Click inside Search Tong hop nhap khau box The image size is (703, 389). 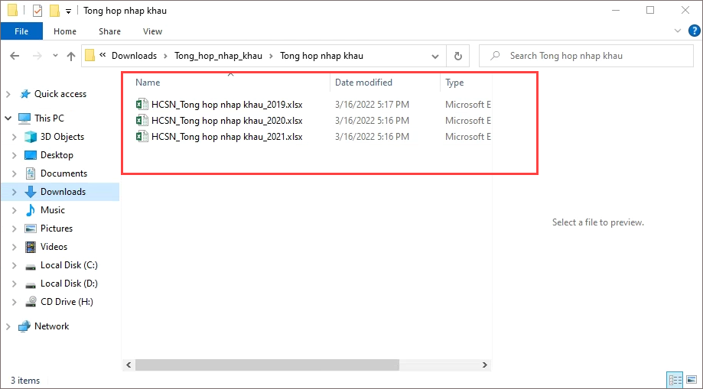[589, 56]
